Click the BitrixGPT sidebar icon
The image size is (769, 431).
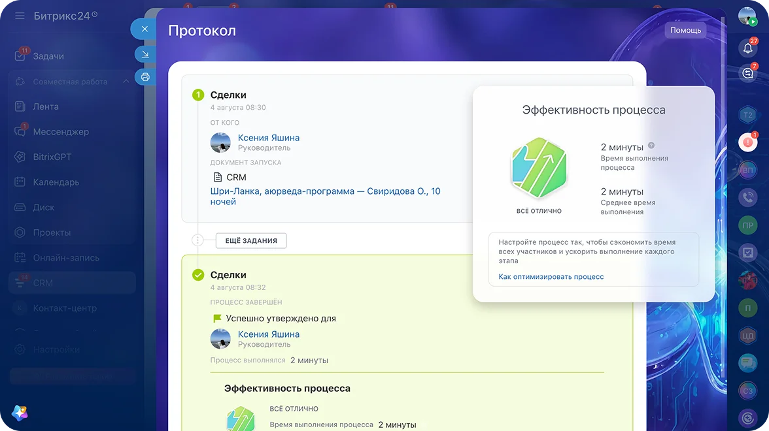pos(20,157)
